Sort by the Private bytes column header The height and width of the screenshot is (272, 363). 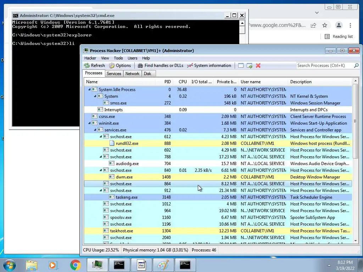(x=226, y=82)
